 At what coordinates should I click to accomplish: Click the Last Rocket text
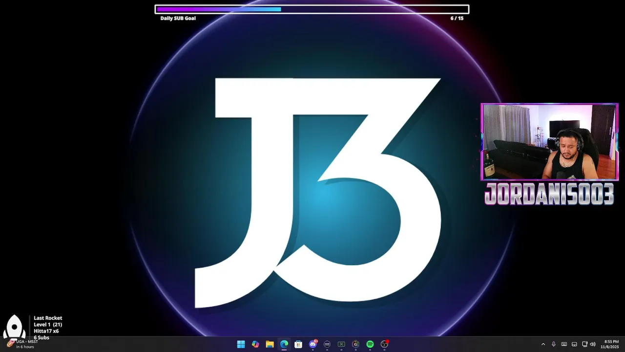[48, 318]
